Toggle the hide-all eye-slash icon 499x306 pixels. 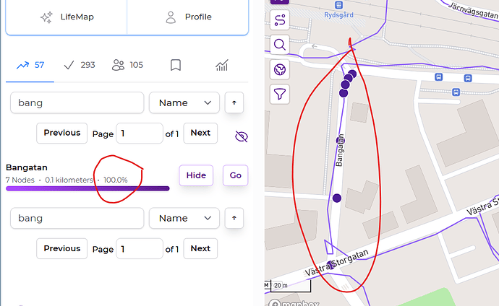coord(242,136)
